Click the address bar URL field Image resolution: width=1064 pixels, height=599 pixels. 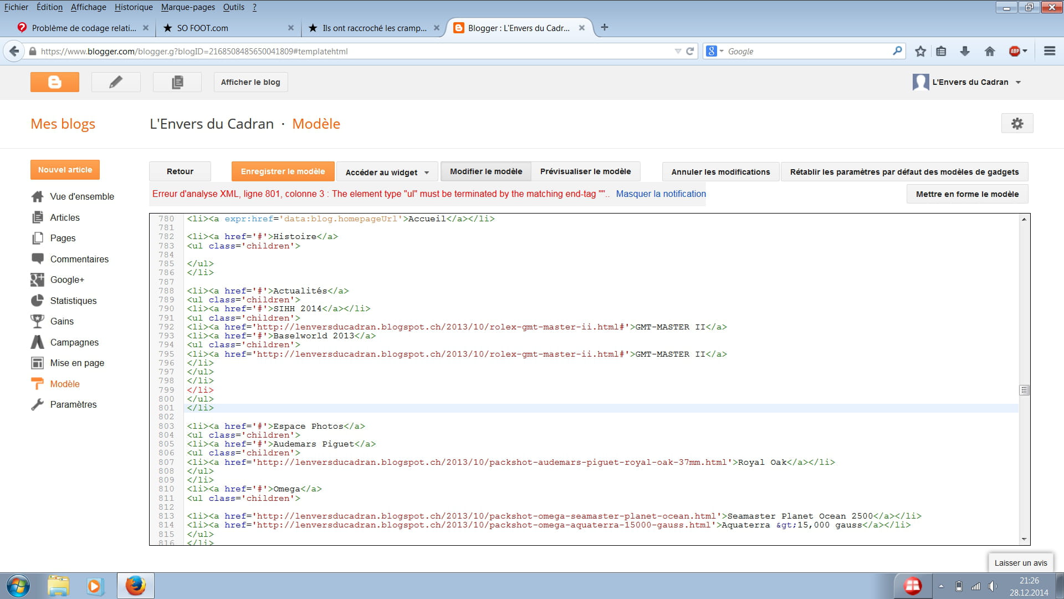[355, 51]
